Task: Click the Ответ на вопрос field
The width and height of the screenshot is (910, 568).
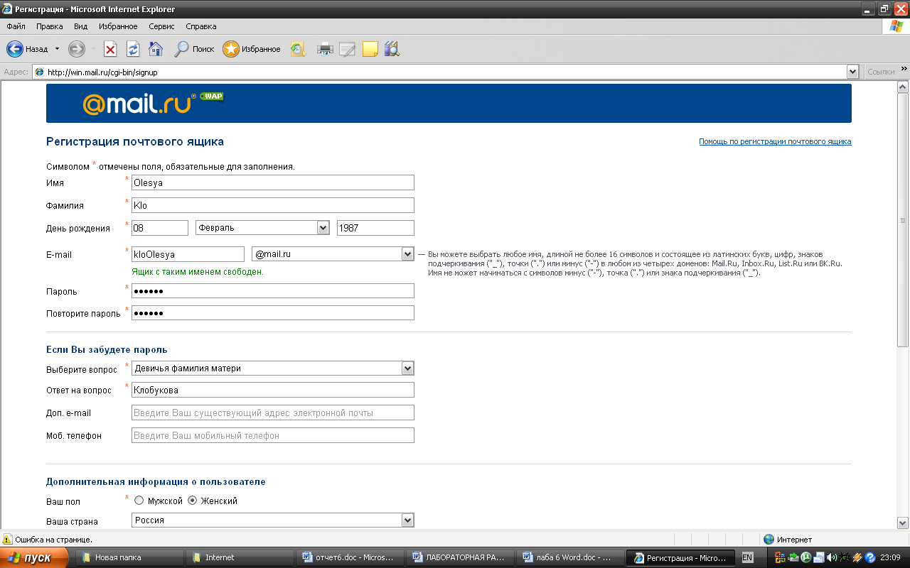Action: pyautogui.click(x=273, y=390)
